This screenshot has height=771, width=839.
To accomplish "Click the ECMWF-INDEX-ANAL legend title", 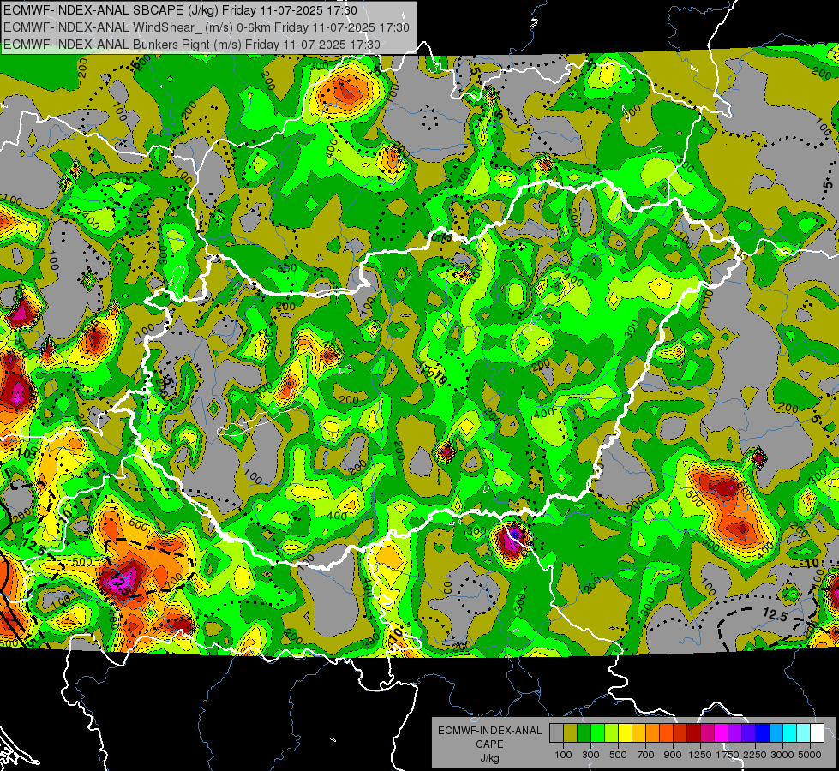I will click(x=489, y=731).
